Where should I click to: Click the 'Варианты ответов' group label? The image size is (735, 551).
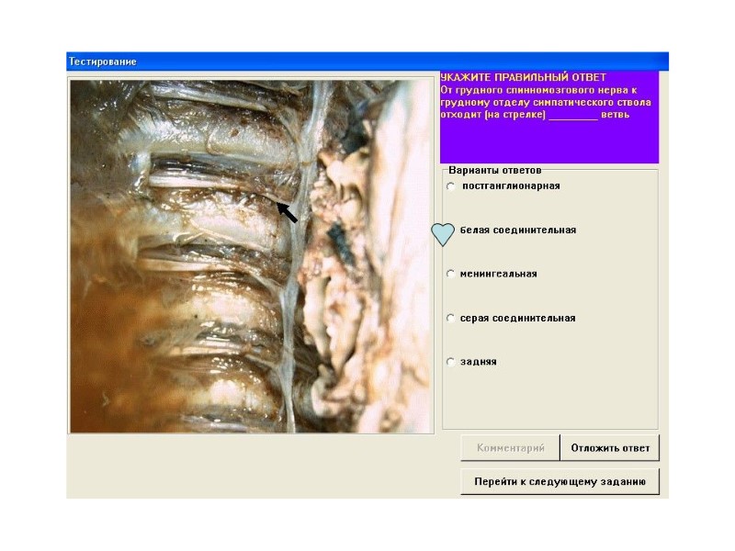[x=495, y=170]
